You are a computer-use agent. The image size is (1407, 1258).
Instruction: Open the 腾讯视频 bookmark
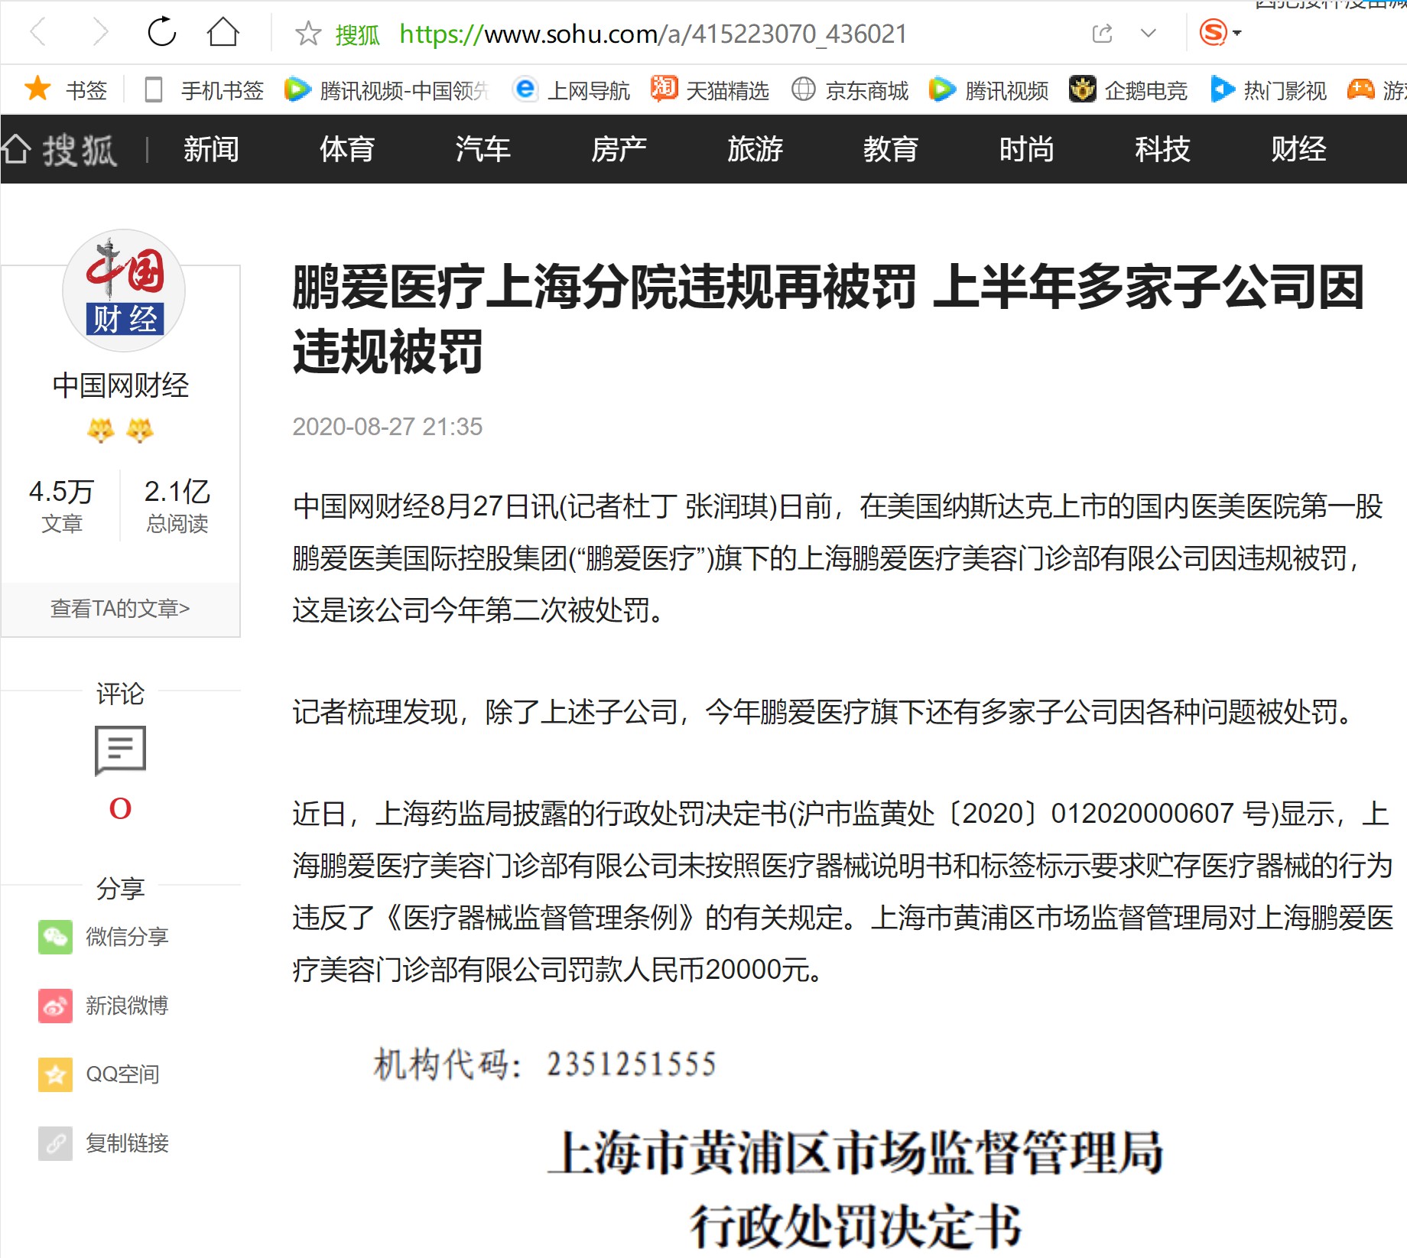989,90
